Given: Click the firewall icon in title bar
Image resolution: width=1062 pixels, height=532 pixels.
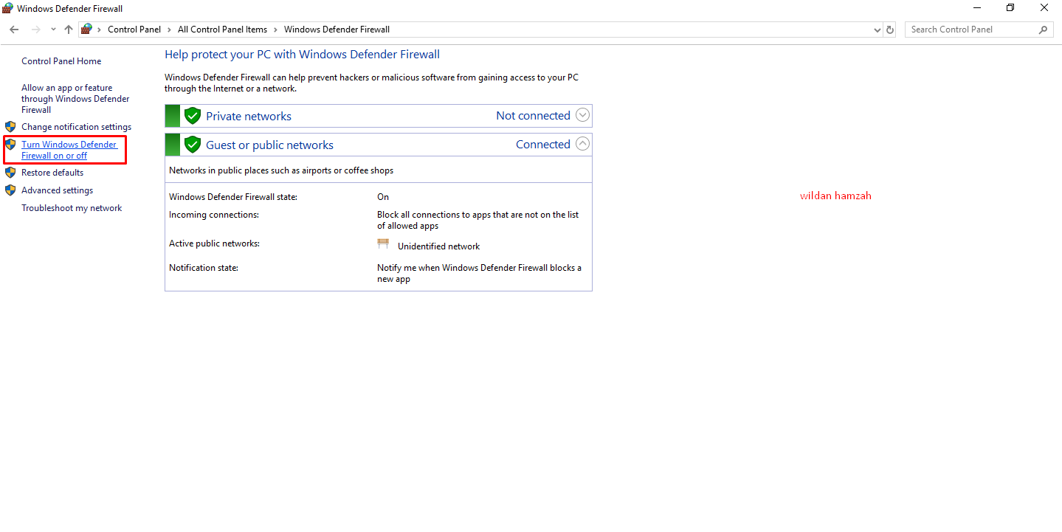Looking at the screenshot, I should (x=7, y=9).
